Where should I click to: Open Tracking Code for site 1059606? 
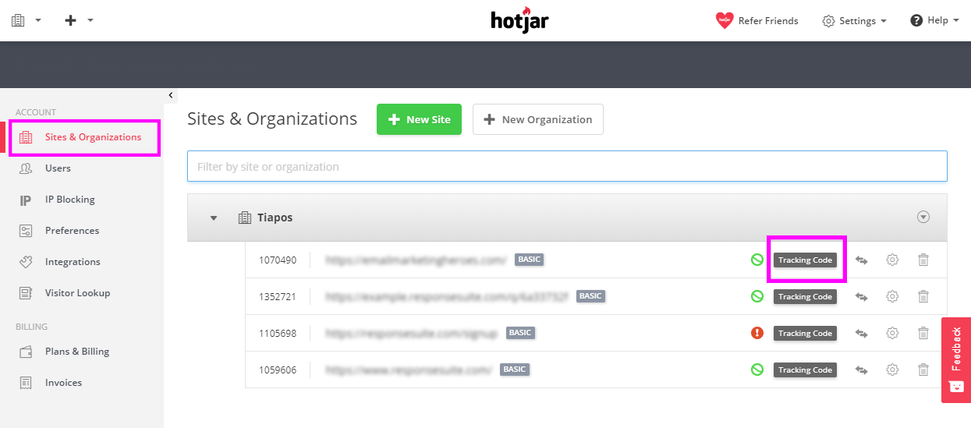tap(805, 370)
